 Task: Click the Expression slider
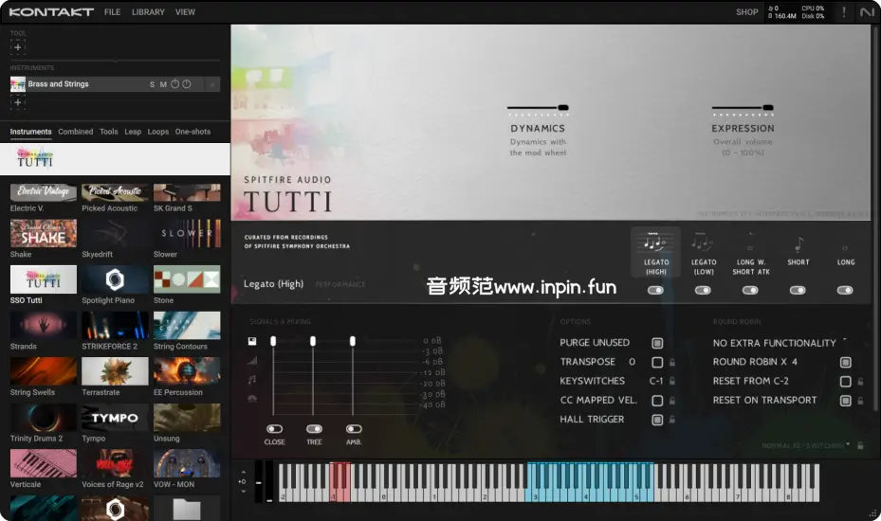[743, 107]
